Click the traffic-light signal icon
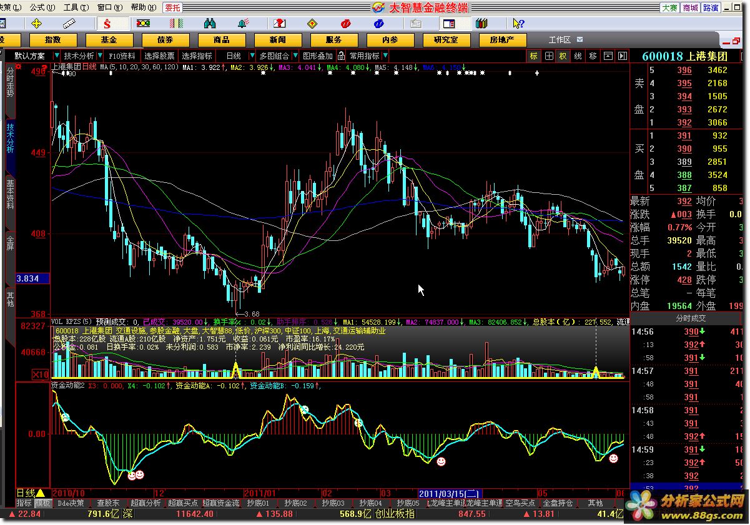Image resolution: width=750 pixels, height=525 pixels. [x=143, y=24]
